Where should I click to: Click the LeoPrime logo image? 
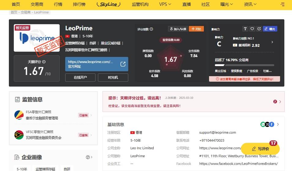pyautogui.click(x=37, y=38)
